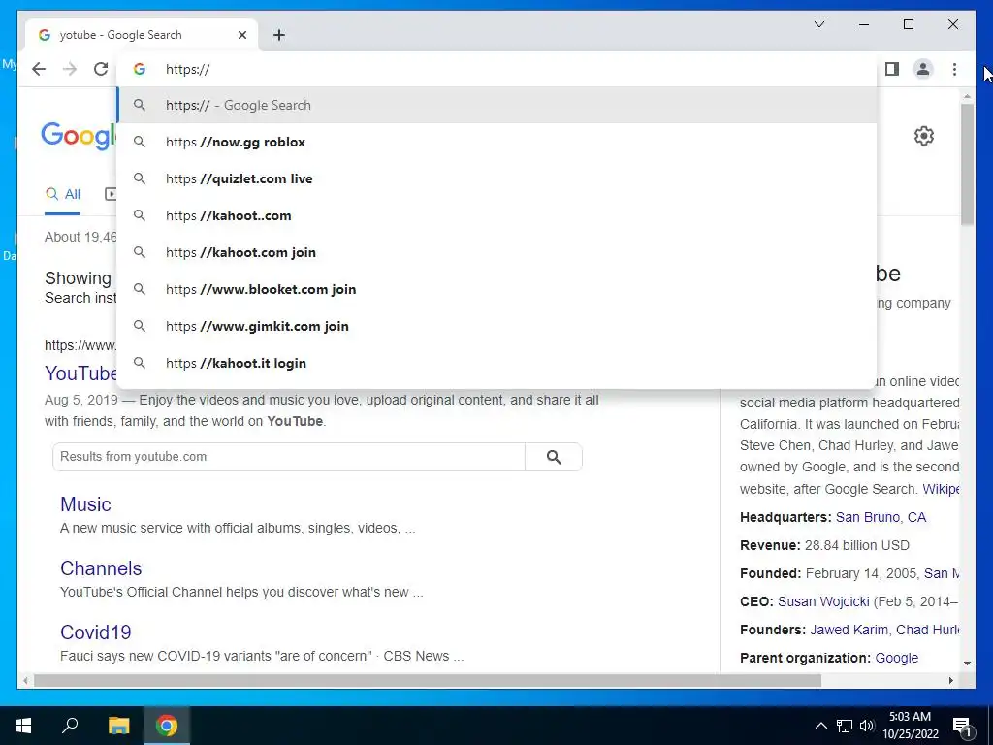Go back using the browser back arrow
The image size is (993, 745).
click(39, 69)
